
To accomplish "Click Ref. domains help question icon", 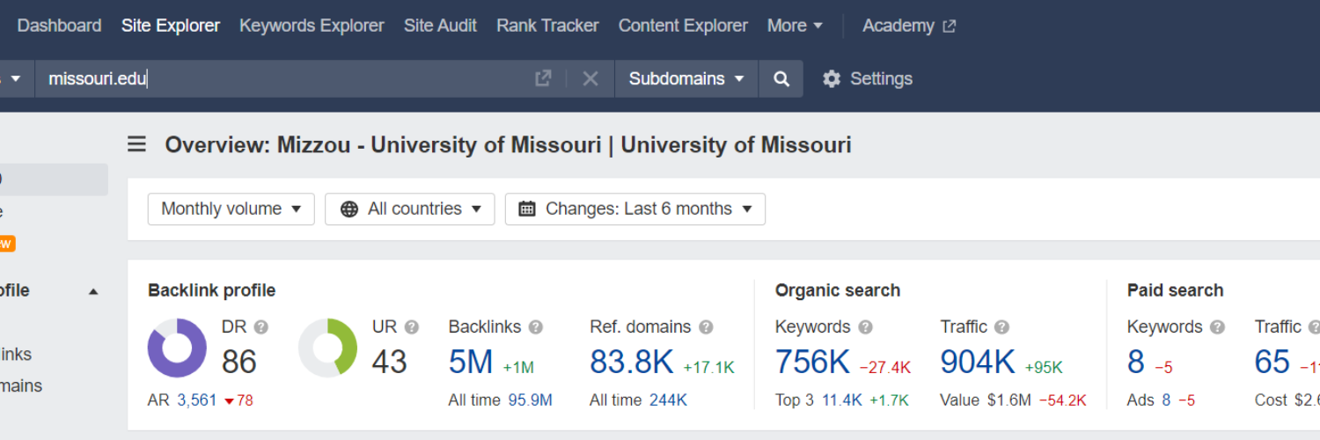I will point(706,327).
